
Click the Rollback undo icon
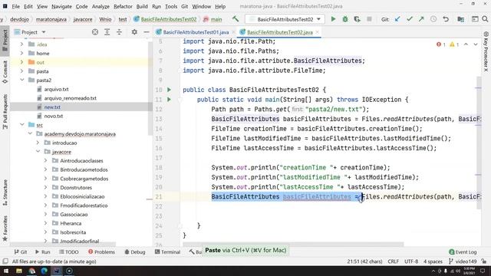point(446,19)
